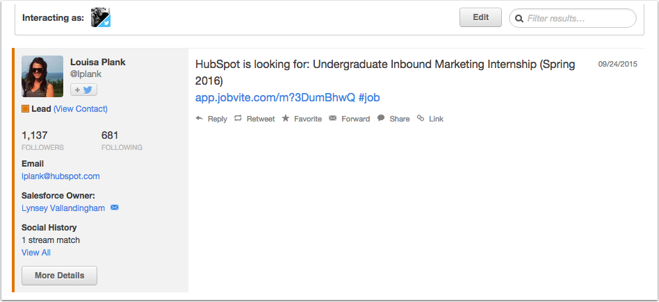Click the Reply arrow icon

200,119
